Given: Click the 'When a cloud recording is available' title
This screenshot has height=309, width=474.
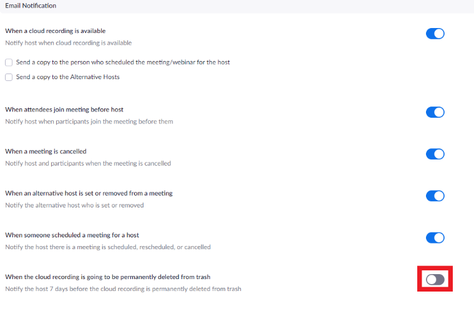Looking at the screenshot, I should [x=56, y=31].
